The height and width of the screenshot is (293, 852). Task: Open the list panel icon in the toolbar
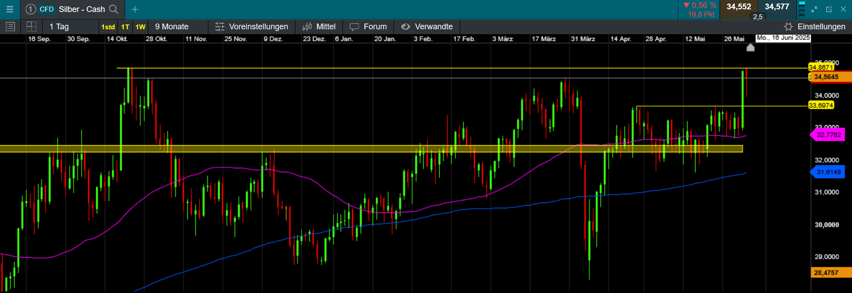(x=10, y=27)
